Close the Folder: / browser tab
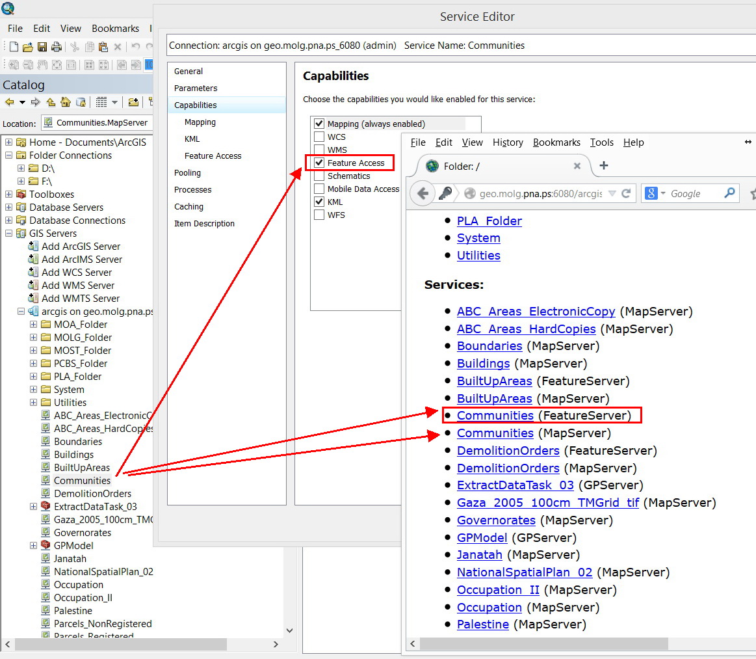756x659 pixels. click(577, 165)
